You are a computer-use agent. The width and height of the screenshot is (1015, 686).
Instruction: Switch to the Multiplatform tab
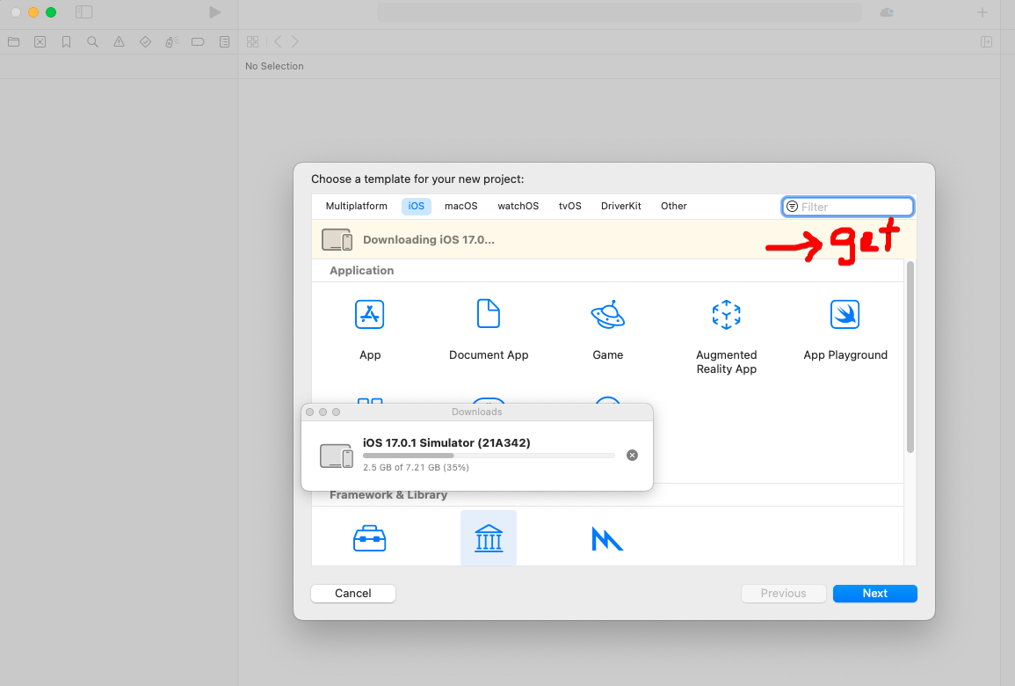tap(357, 206)
